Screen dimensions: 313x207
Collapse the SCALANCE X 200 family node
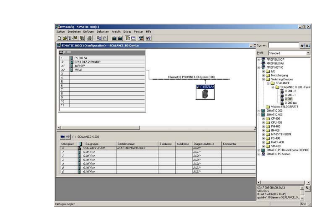273,87
